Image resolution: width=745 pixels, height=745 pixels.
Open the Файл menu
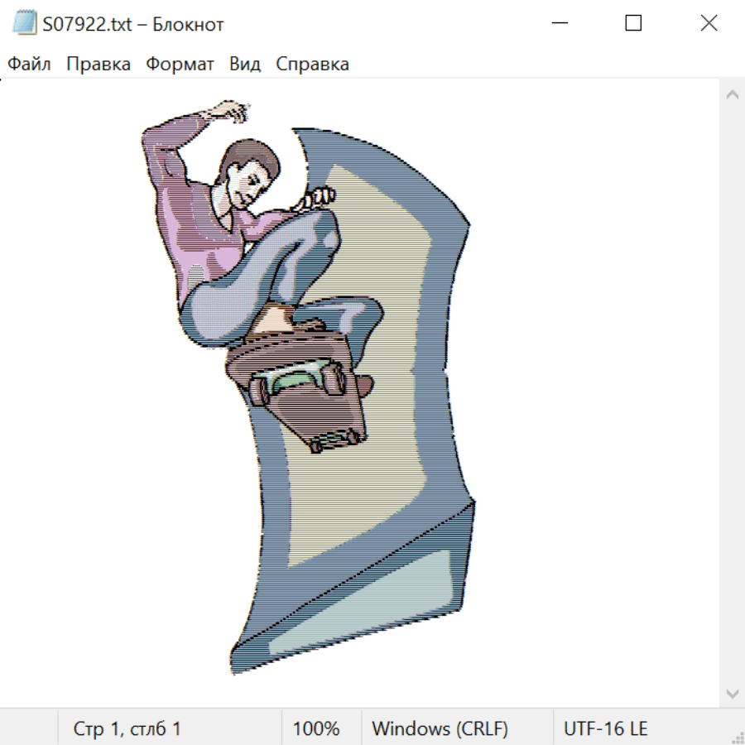pyautogui.click(x=30, y=65)
